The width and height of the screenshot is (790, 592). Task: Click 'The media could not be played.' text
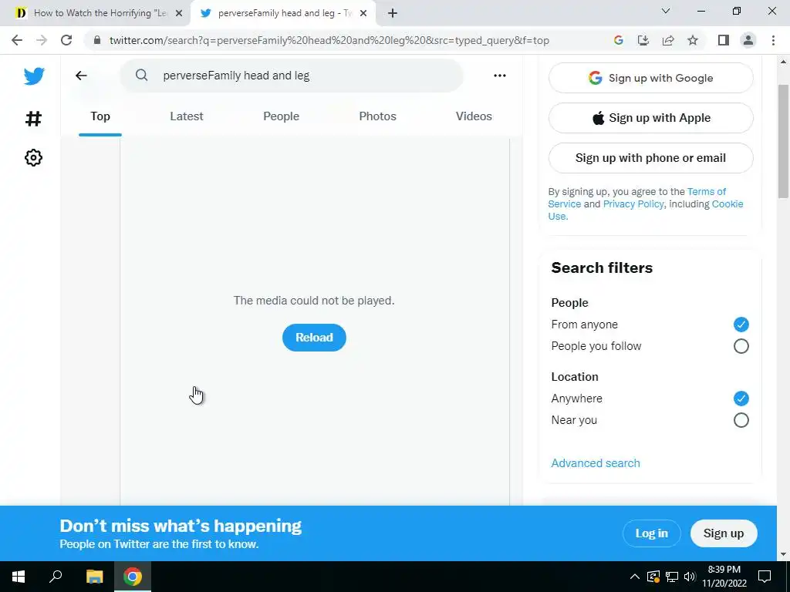[x=314, y=301]
